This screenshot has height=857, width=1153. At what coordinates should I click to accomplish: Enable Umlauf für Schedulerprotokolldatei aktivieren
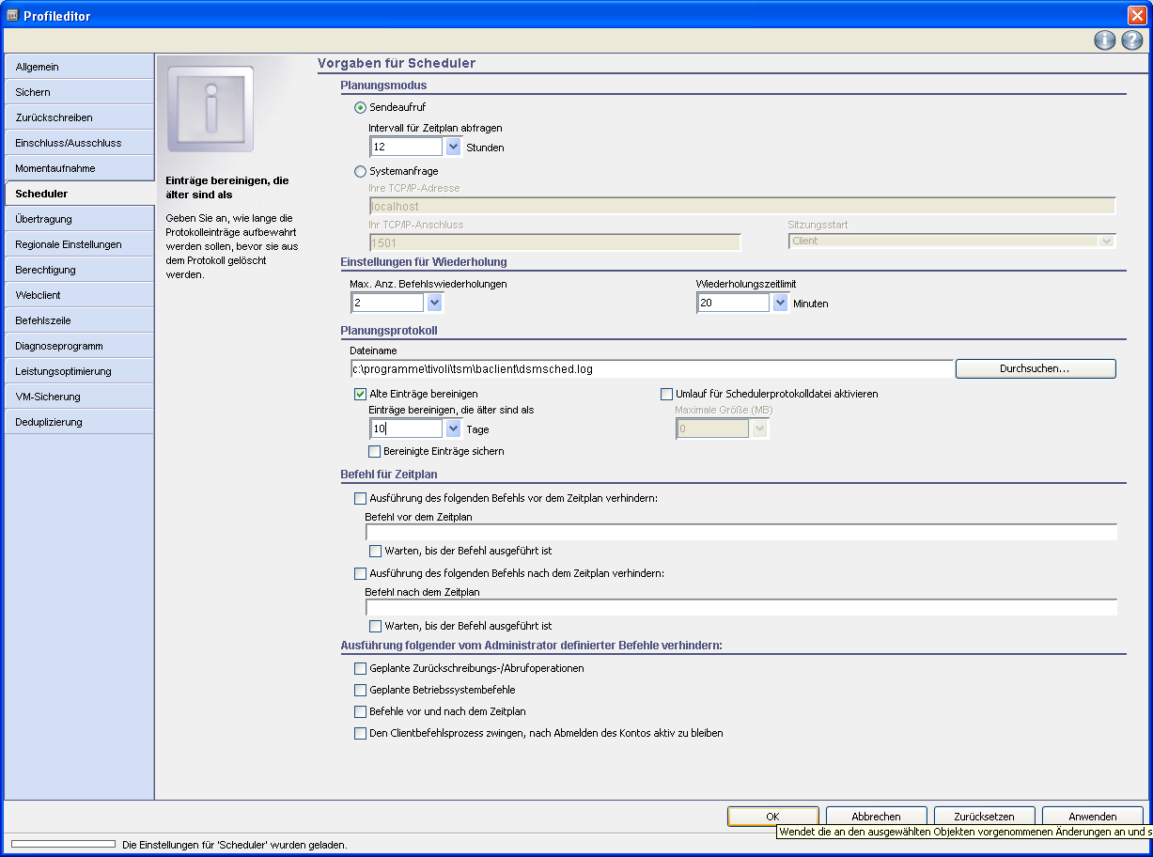point(667,394)
